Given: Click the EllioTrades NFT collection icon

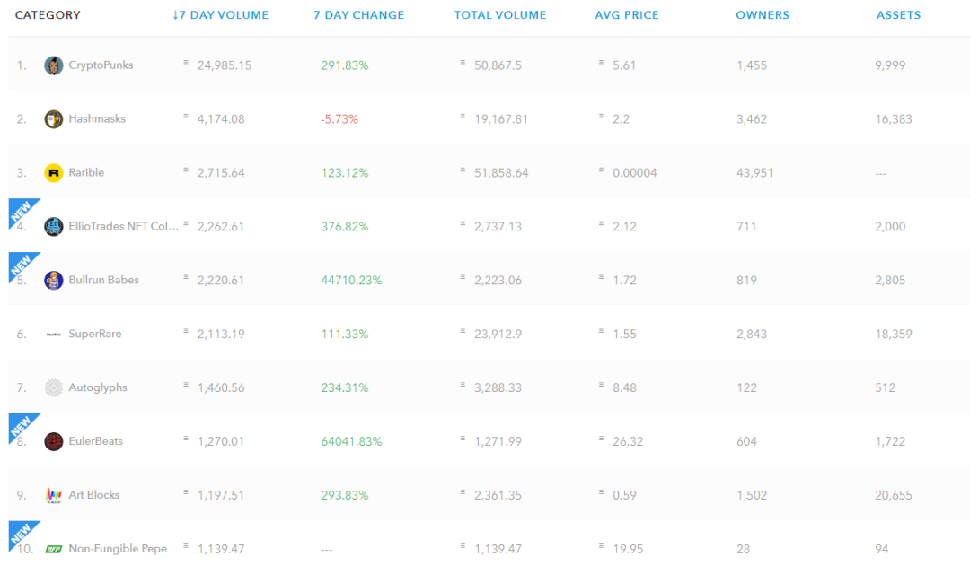Looking at the screenshot, I should coord(54,227).
